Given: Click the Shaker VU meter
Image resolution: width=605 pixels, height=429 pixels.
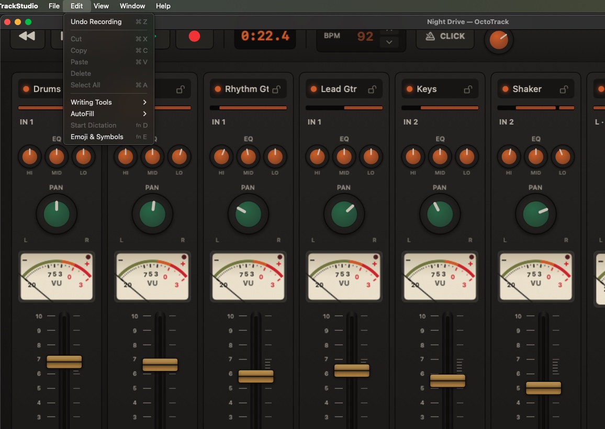Looking at the screenshot, I should point(535,276).
